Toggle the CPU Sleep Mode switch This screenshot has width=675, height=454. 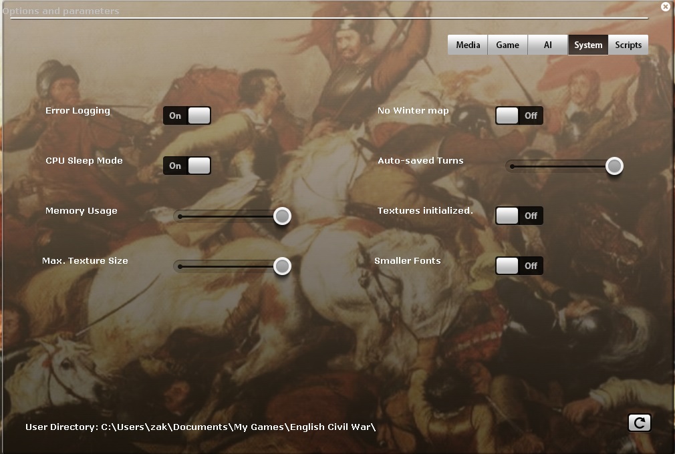(x=187, y=166)
